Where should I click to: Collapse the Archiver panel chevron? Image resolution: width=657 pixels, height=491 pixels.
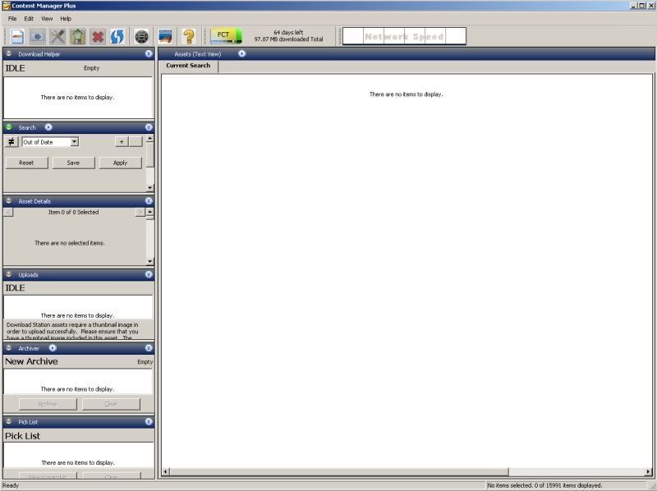click(149, 348)
